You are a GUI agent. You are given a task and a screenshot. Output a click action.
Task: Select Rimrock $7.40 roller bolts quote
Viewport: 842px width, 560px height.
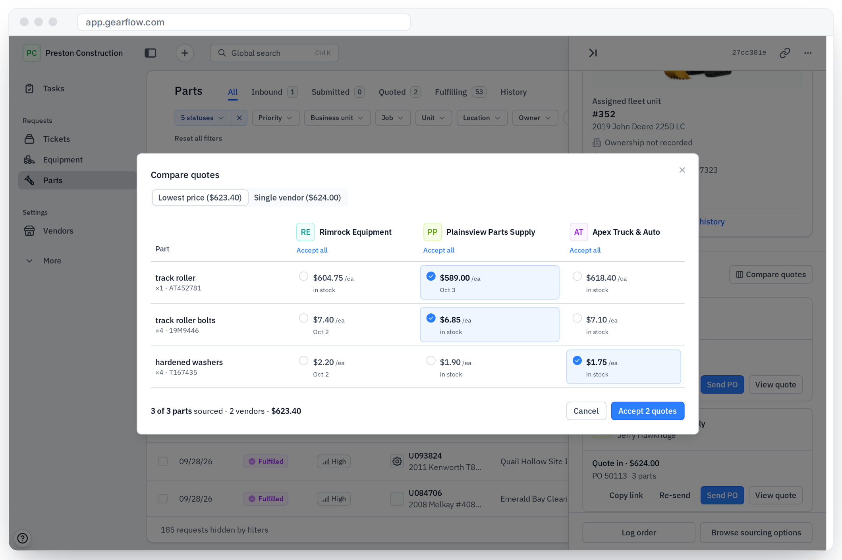pos(303,319)
